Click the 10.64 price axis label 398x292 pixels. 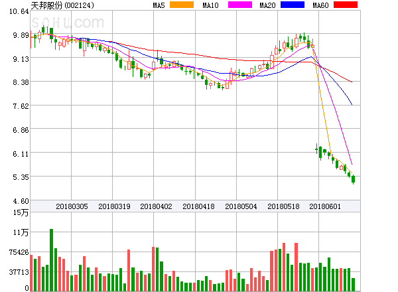tap(19, 11)
